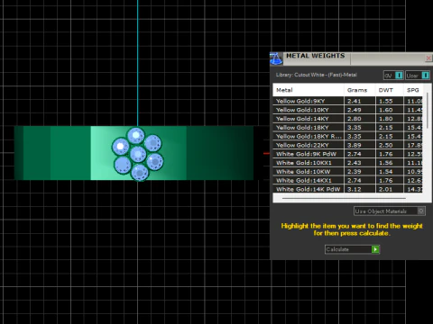The width and height of the screenshot is (433, 324).
Task: Click the Metal Weights scale icon
Action: click(x=276, y=58)
